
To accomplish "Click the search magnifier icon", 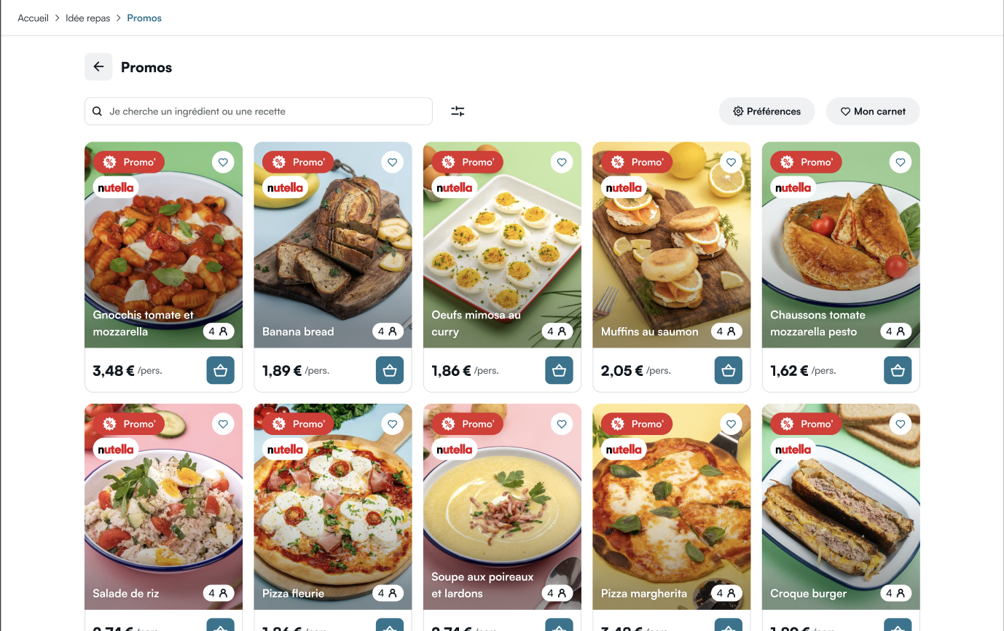I will coord(98,111).
